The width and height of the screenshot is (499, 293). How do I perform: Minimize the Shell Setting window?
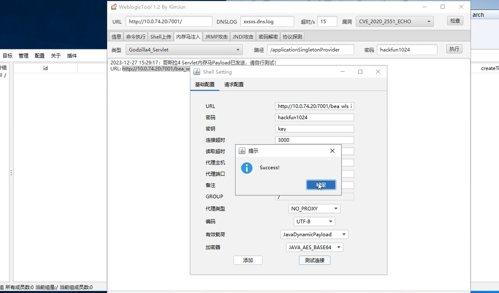point(343,72)
